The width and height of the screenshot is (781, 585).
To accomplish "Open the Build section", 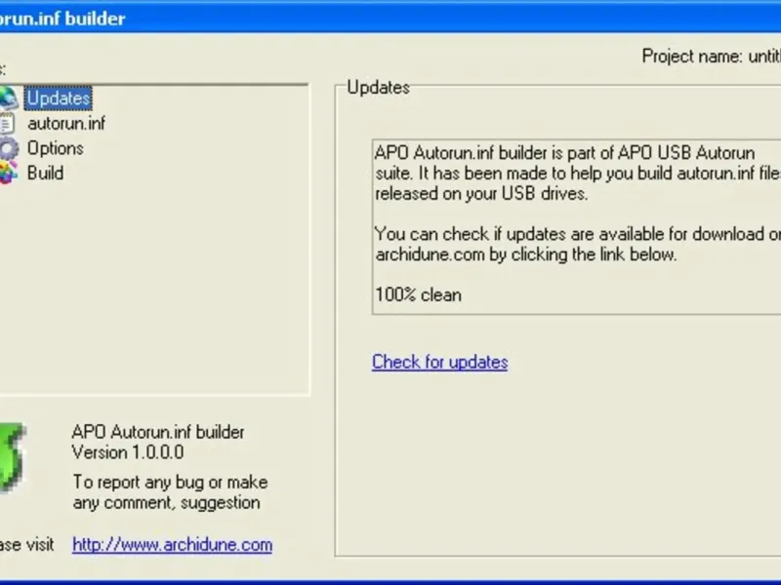I will [x=45, y=174].
